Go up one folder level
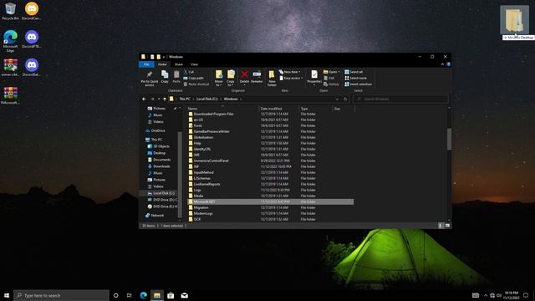 [165, 99]
